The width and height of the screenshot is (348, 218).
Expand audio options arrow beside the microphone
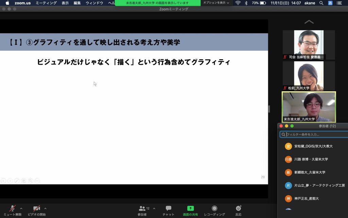click(21, 208)
